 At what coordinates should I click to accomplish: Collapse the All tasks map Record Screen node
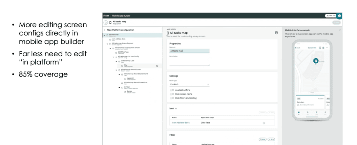click(x=117, y=70)
